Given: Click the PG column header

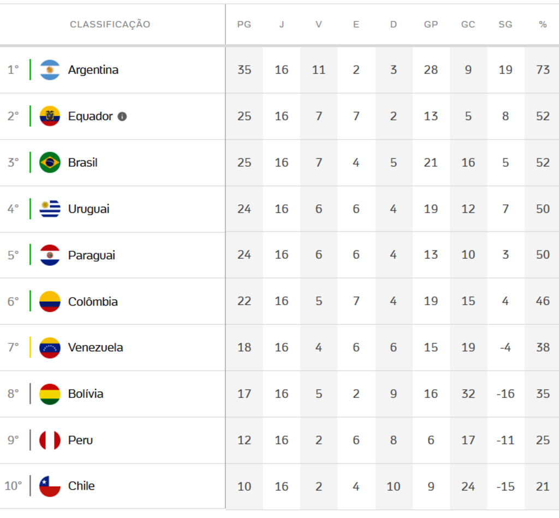Looking at the screenshot, I should click(244, 24).
